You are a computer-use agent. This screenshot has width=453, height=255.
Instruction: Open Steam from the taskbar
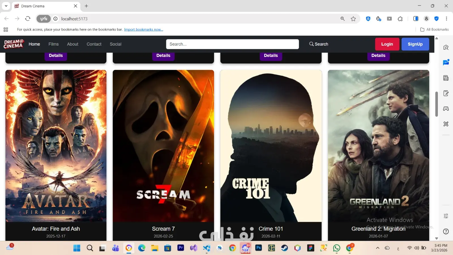284,248
